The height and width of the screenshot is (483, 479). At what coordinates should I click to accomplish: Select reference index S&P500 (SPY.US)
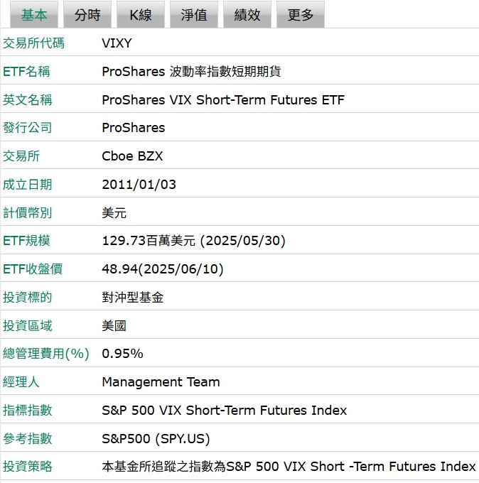[x=156, y=439]
